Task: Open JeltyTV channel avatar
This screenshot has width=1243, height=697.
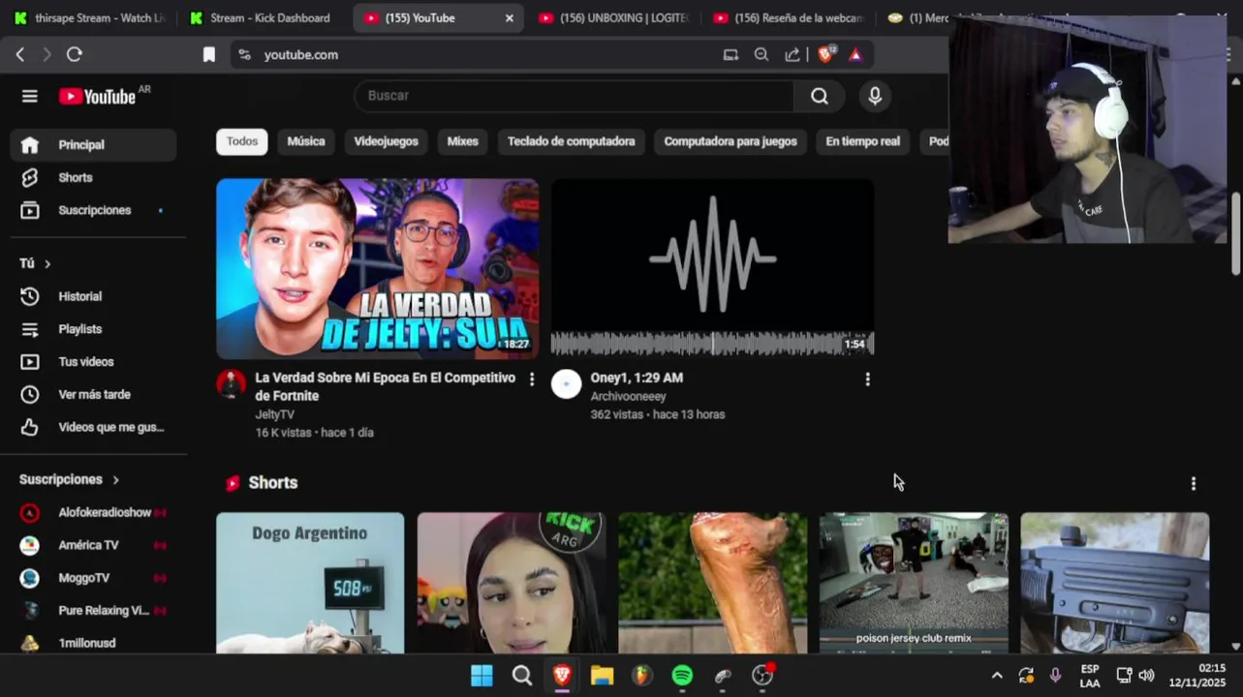Action: coord(231,384)
